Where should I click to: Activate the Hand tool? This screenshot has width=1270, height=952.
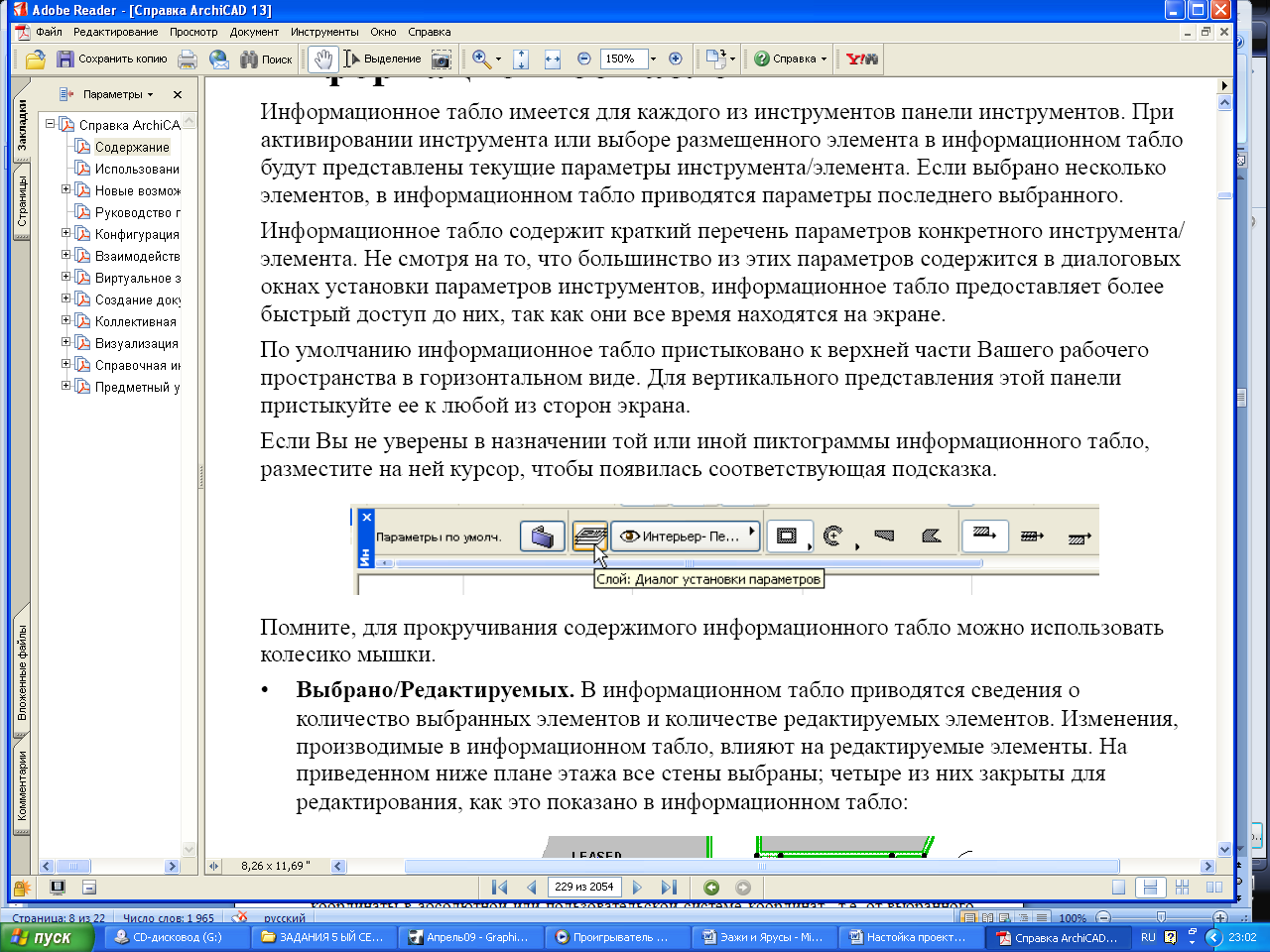[x=323, y=59]
